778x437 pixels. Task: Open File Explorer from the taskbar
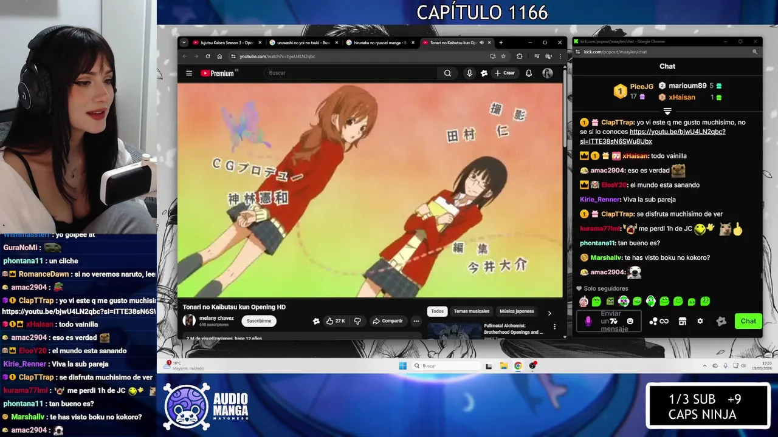coord(503,365)
